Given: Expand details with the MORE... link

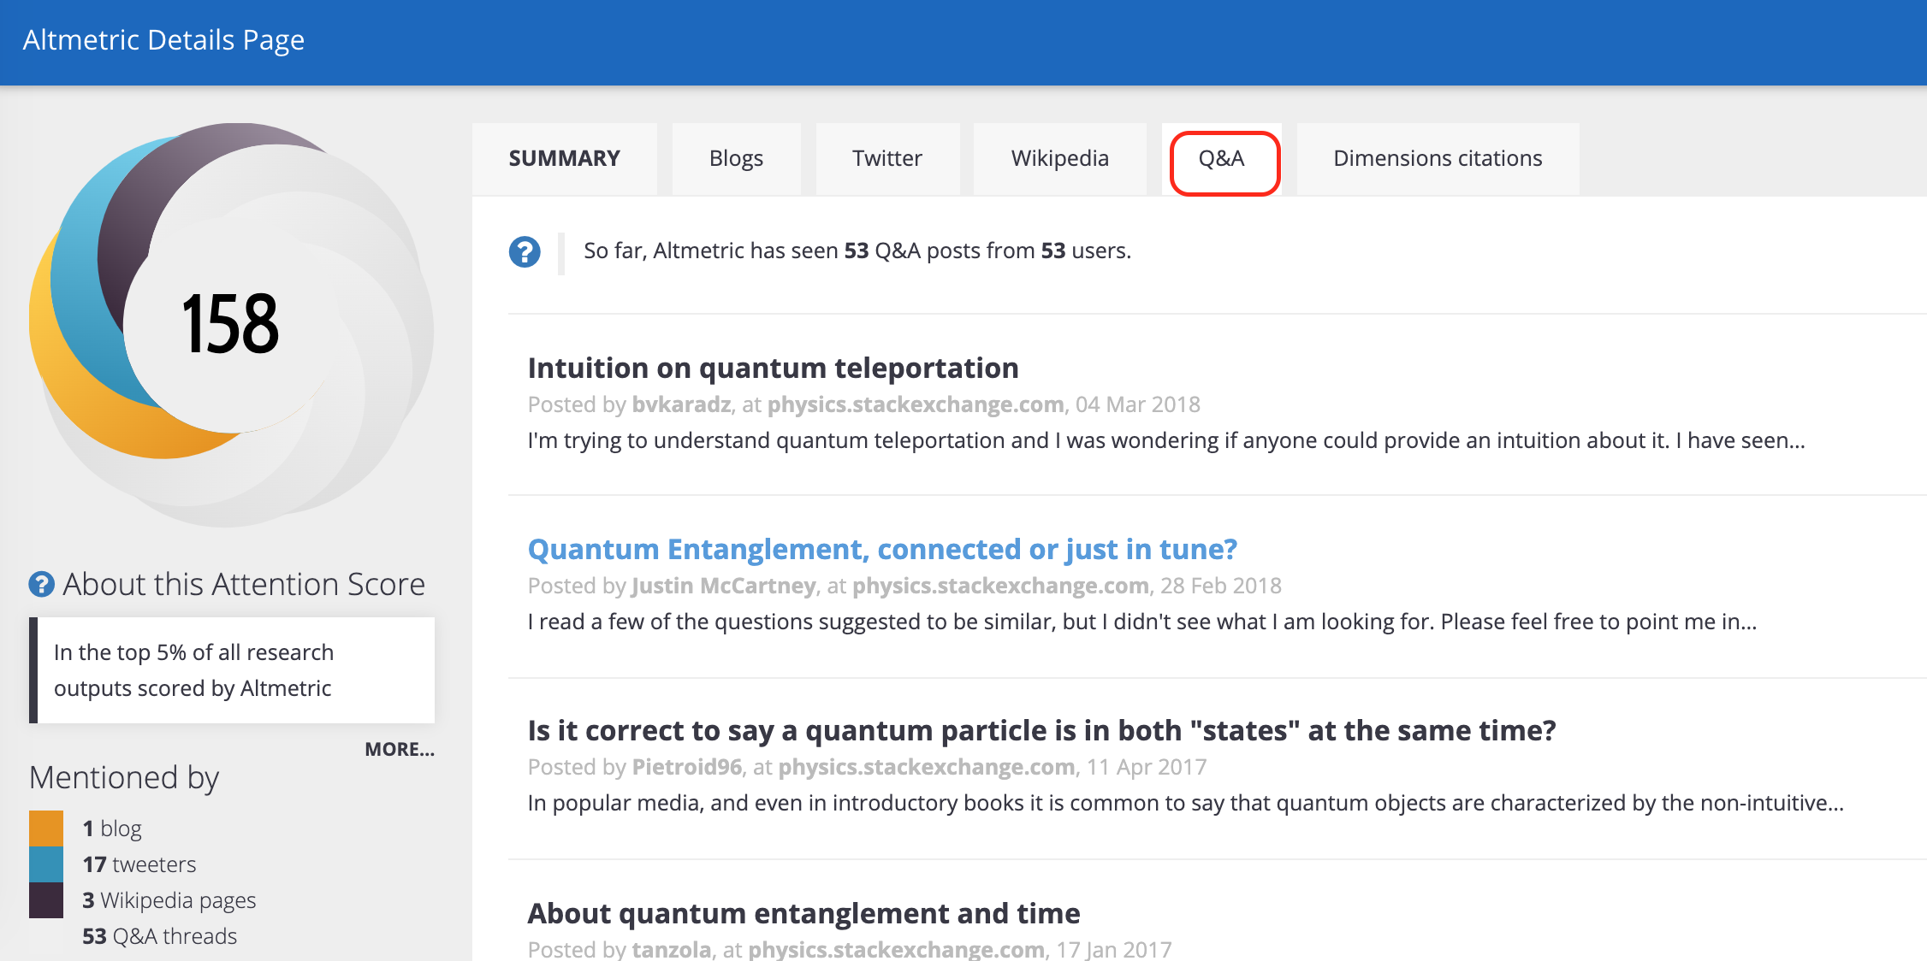Looking at the screenshot, I should [x=399, y=750].
